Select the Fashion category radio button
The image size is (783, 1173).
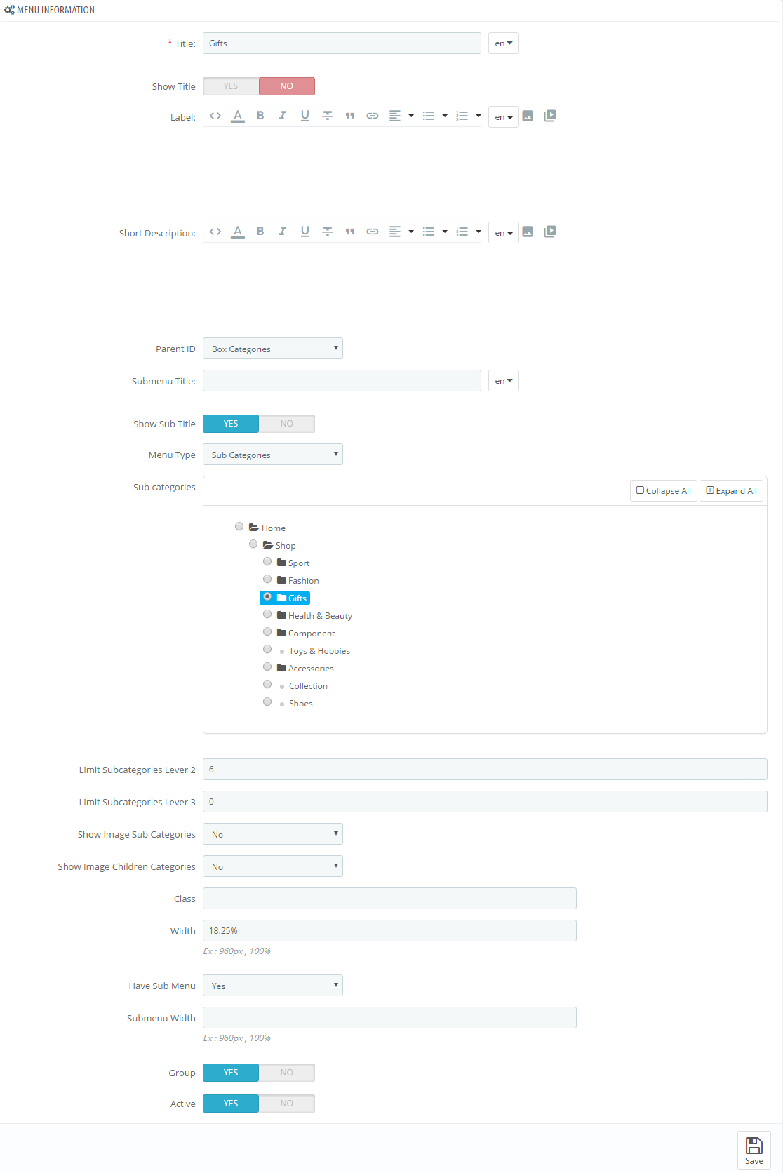267,579
